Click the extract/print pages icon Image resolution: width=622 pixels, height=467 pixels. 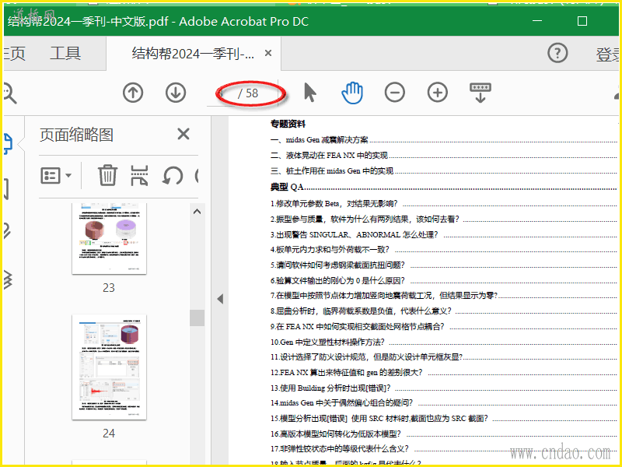(139, 175)
